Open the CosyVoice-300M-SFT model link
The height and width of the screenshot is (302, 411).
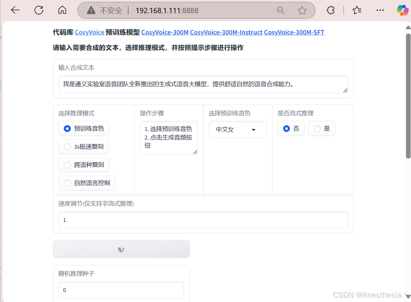pyautogui.click(x=294, y=32)
